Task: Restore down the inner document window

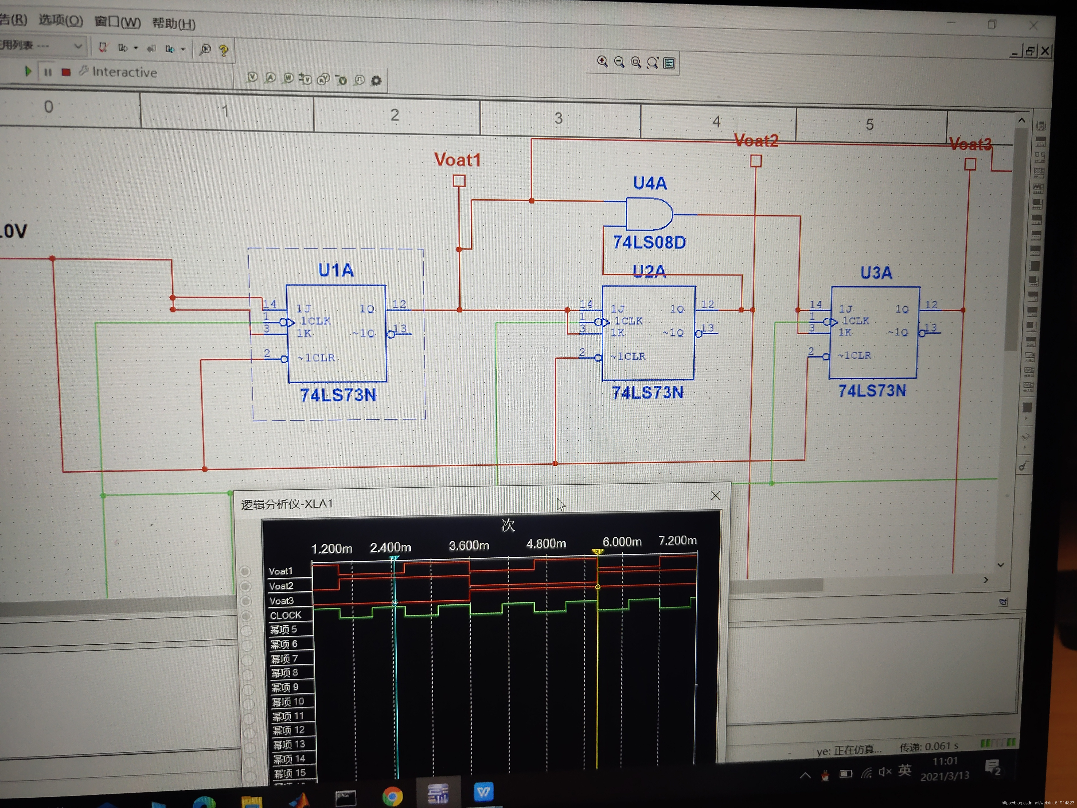Action: click(1030, 51)
